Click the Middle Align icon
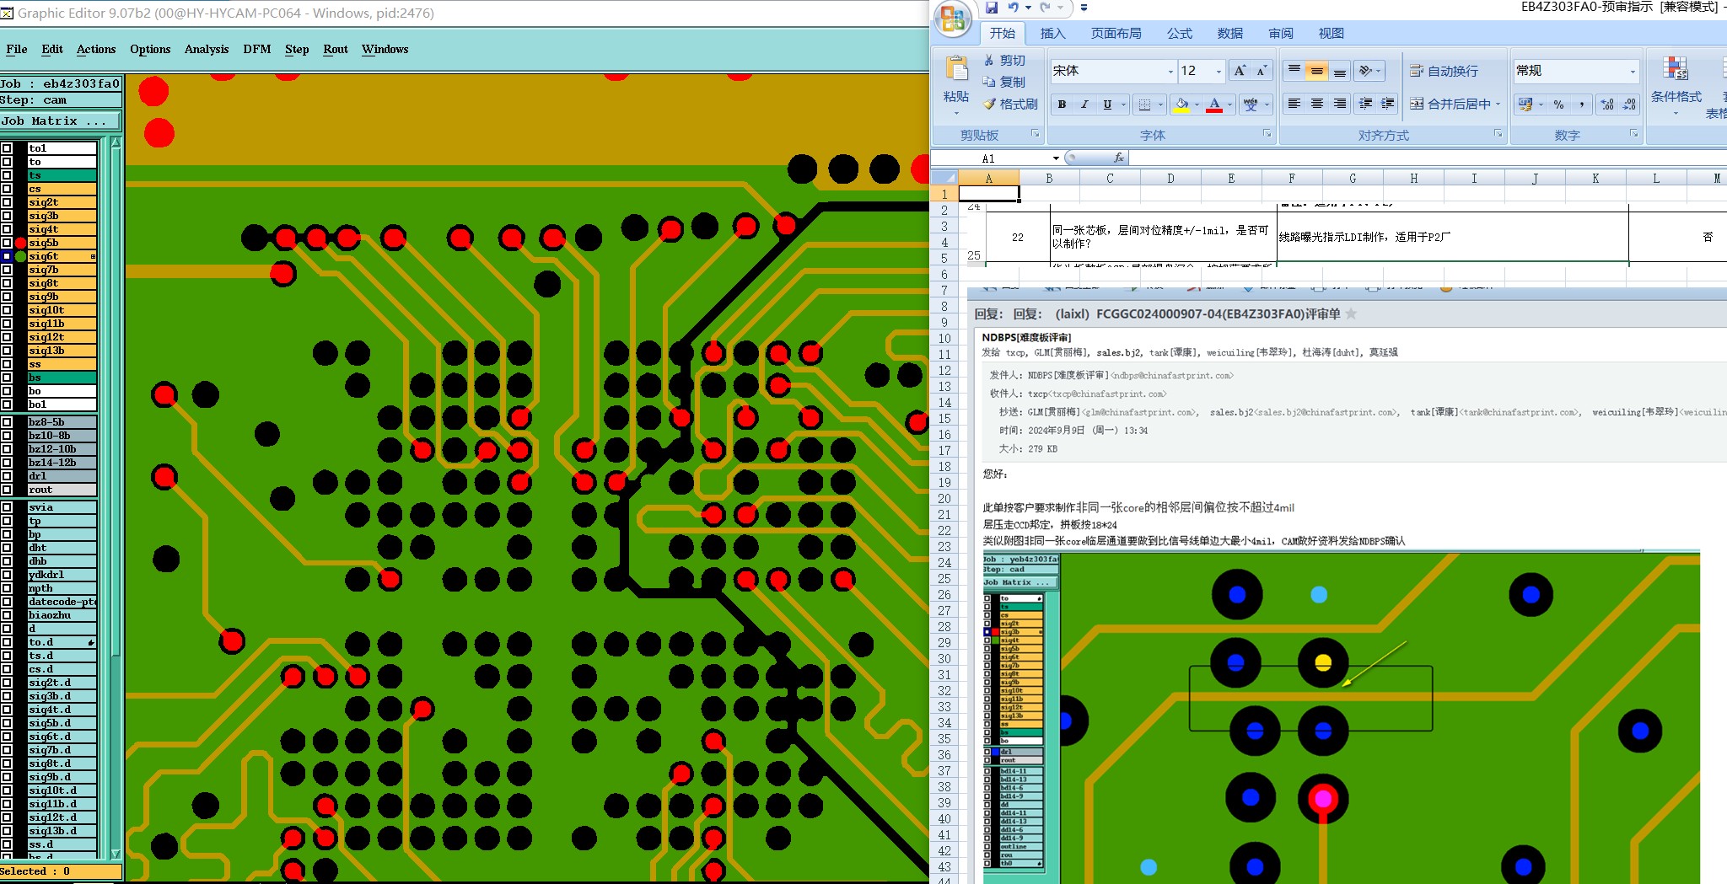The image size is (1727, 884). click(1316, 71)
